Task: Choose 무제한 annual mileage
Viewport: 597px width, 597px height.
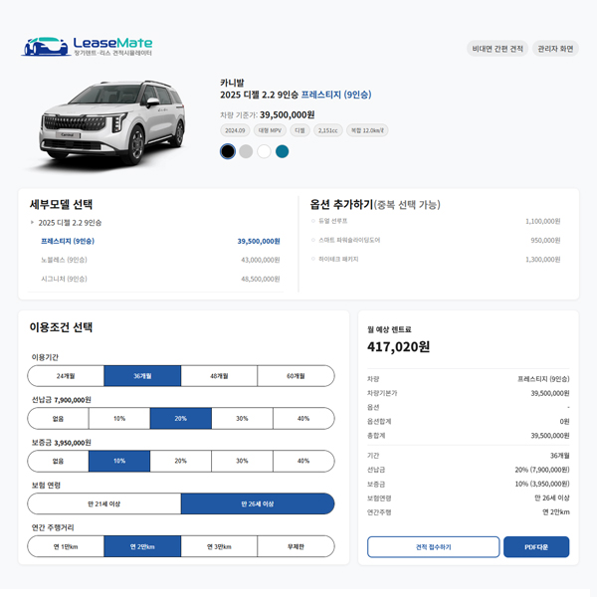Action: point(296,546)
